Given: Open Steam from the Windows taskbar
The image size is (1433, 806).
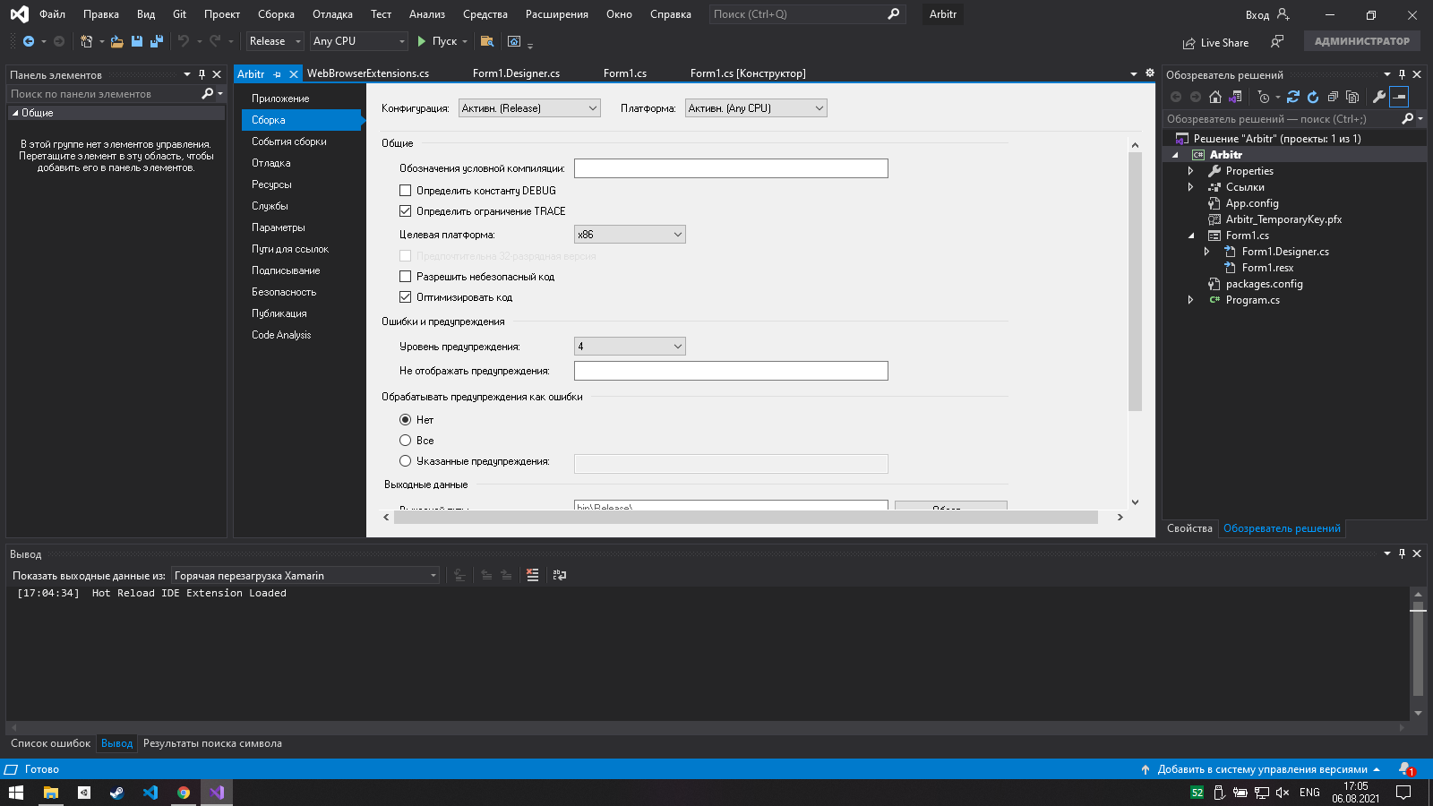Looking at the screenshot, I should [x=116, y=793].
